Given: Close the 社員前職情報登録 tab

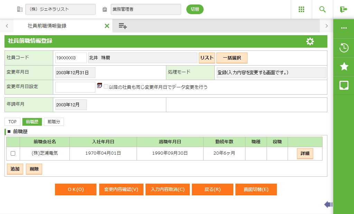Looking at the screenshot, I should coord(107,26).
